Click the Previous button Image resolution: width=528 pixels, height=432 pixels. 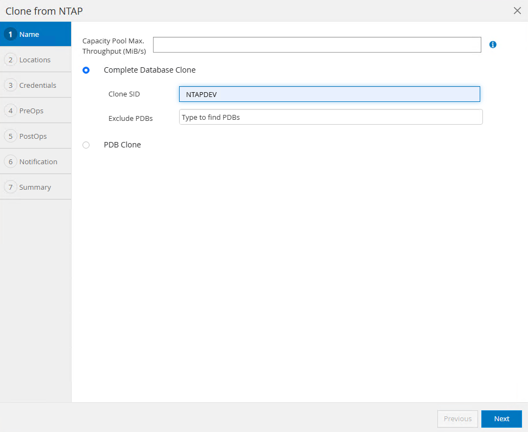[457, 418]
